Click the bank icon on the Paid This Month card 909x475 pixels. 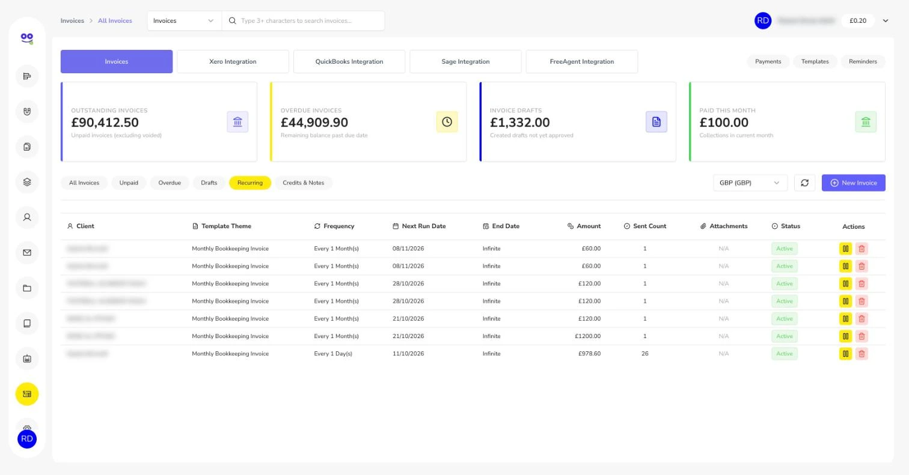pyautogui.click(x=866, y=122)
